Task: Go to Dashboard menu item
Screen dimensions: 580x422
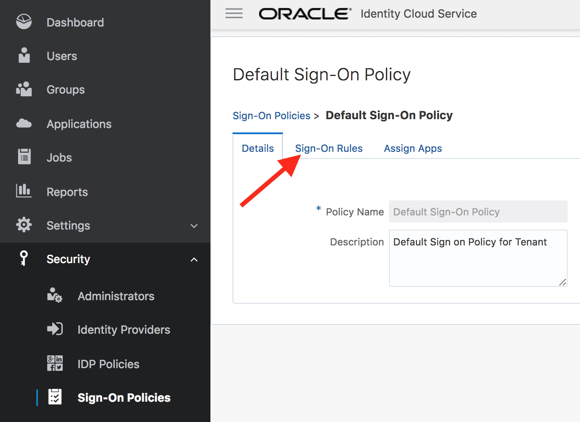Action: click(75, 23)
